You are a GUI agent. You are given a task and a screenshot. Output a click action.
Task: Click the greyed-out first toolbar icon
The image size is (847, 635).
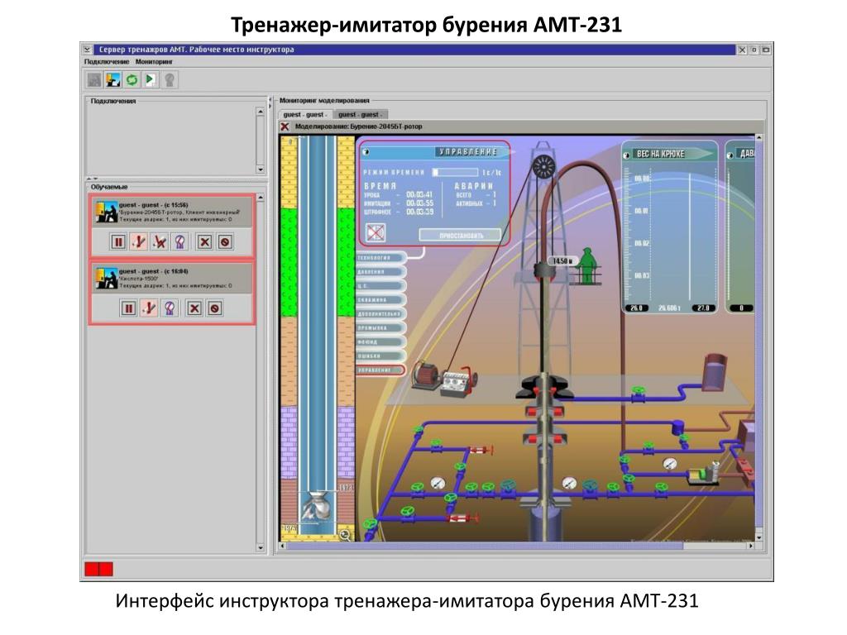(94, 80)
